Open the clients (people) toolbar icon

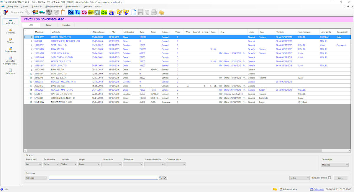click(x=35, y=12)
